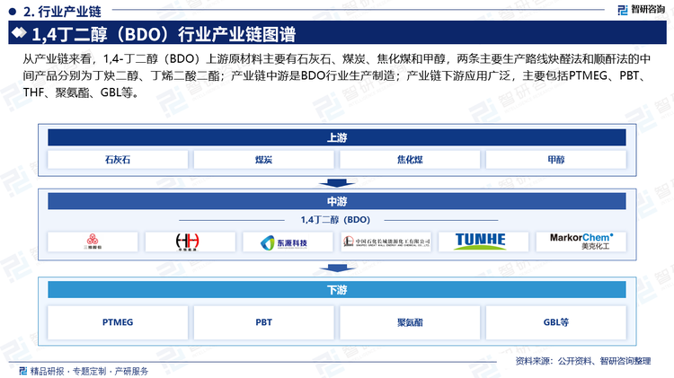
Task: Click the paragraph line starting 从产业链来看
Action: pyautogui.click(x=337, y=59)
